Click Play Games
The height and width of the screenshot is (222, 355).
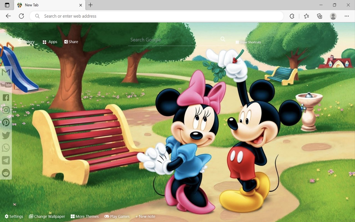[117, 216]
